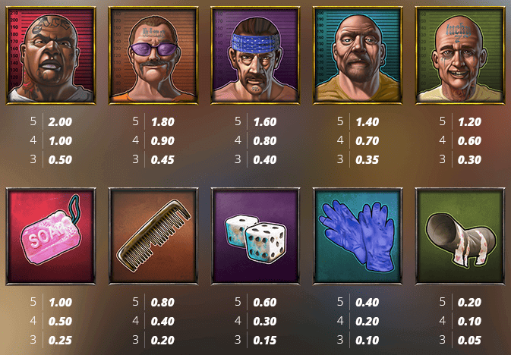Click the pink soap bar symbol
Image resolution: width=511 pixels, height=355 pixels.
(x=51, y=236)
